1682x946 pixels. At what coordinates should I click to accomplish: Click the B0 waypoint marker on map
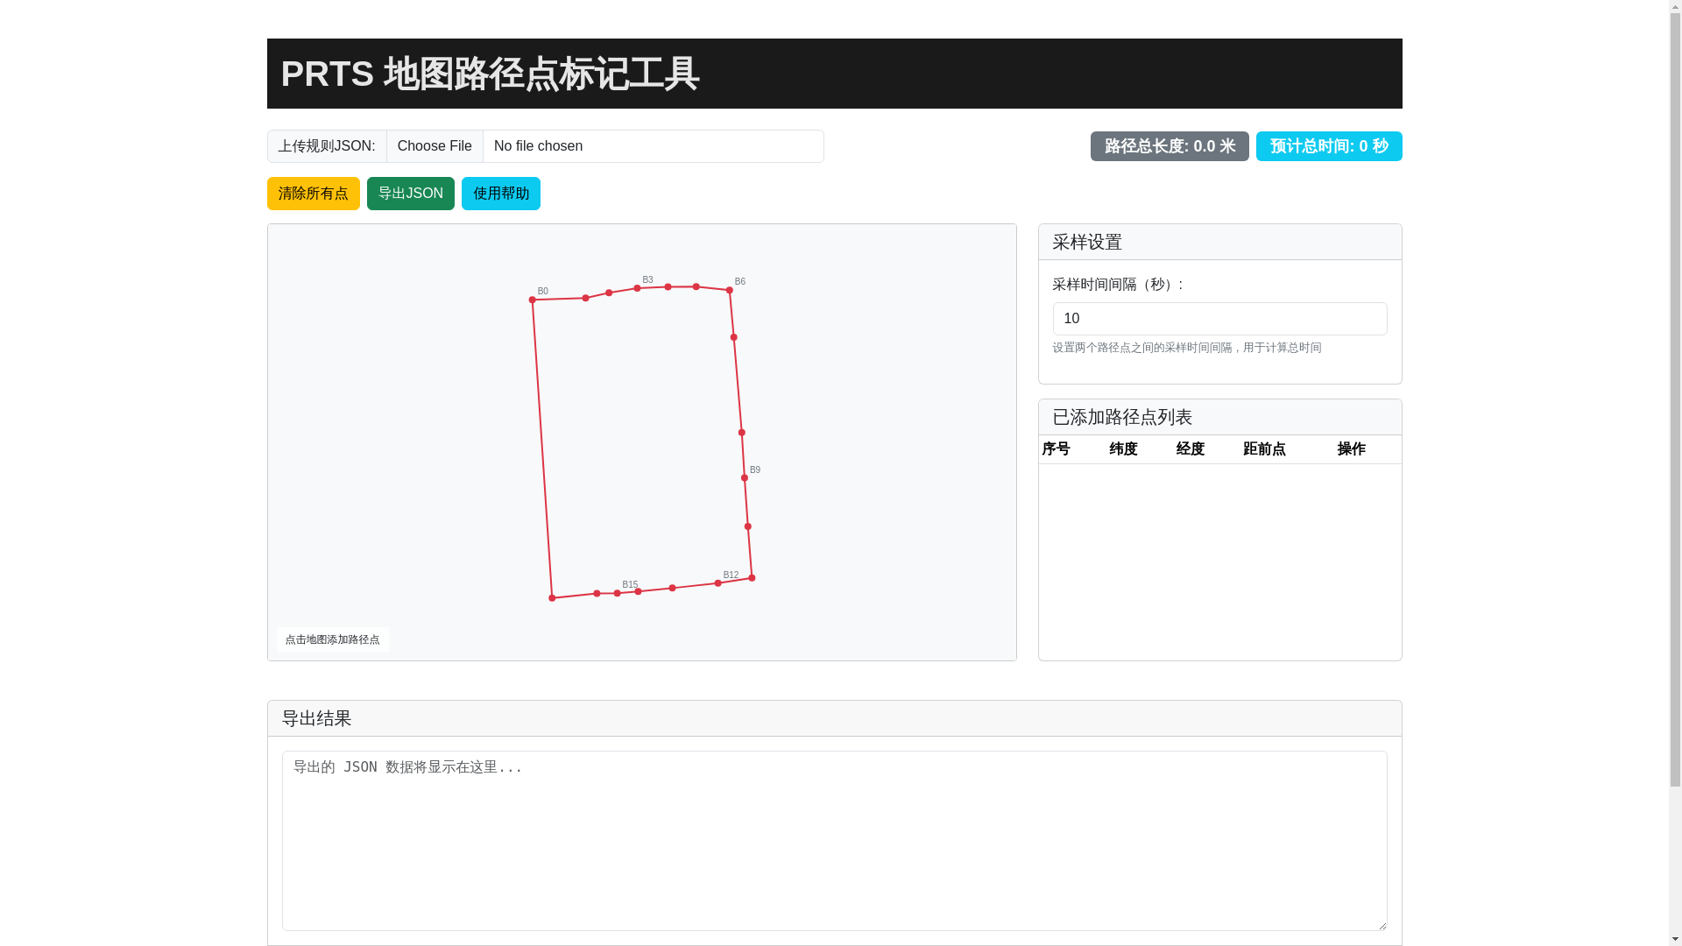[x=533, y=300]
